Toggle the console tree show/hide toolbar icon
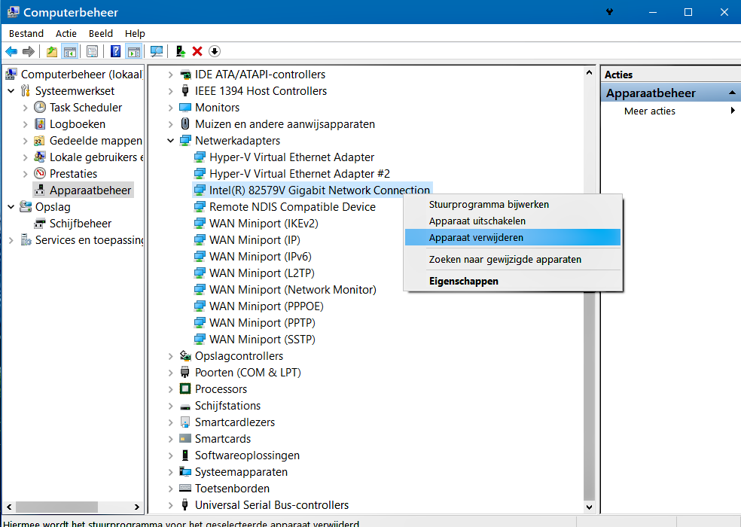 click(69, 51)
